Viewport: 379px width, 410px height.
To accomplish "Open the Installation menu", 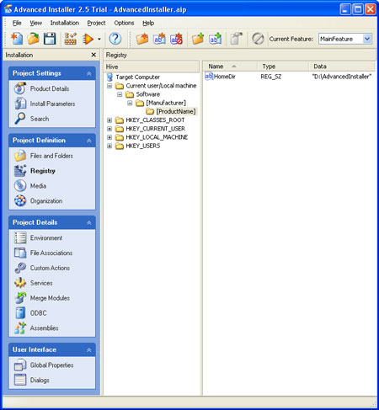I will tap(65, 23).
